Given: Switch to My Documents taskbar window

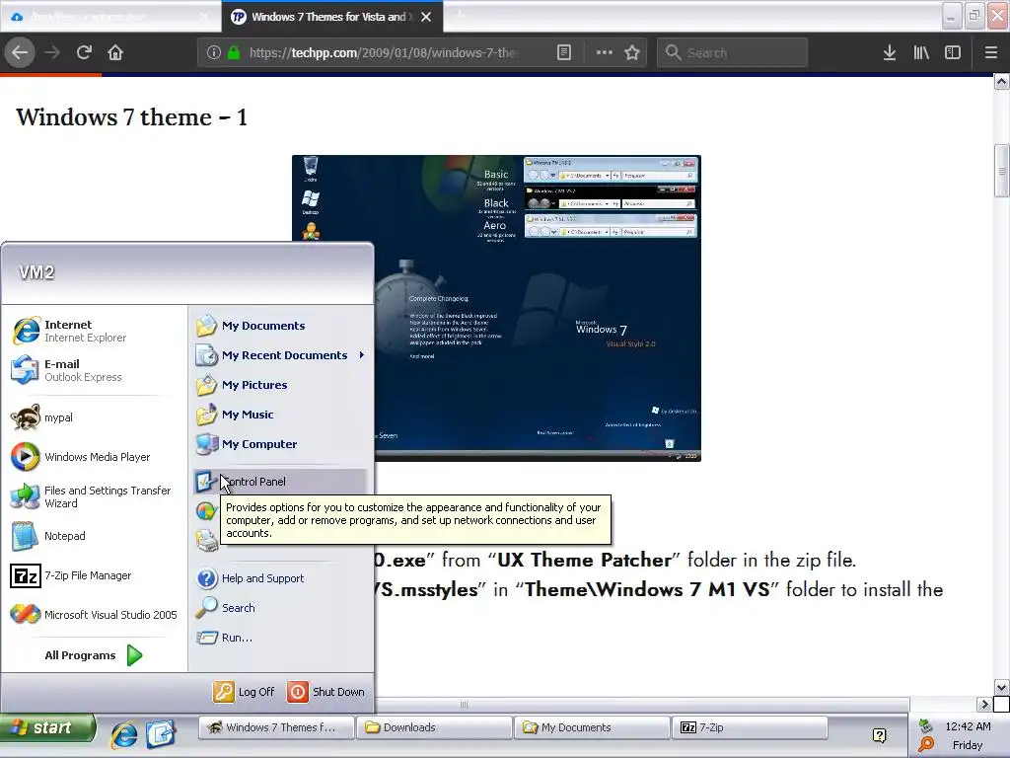Looking at the screenshot, I should click(593, 727).
